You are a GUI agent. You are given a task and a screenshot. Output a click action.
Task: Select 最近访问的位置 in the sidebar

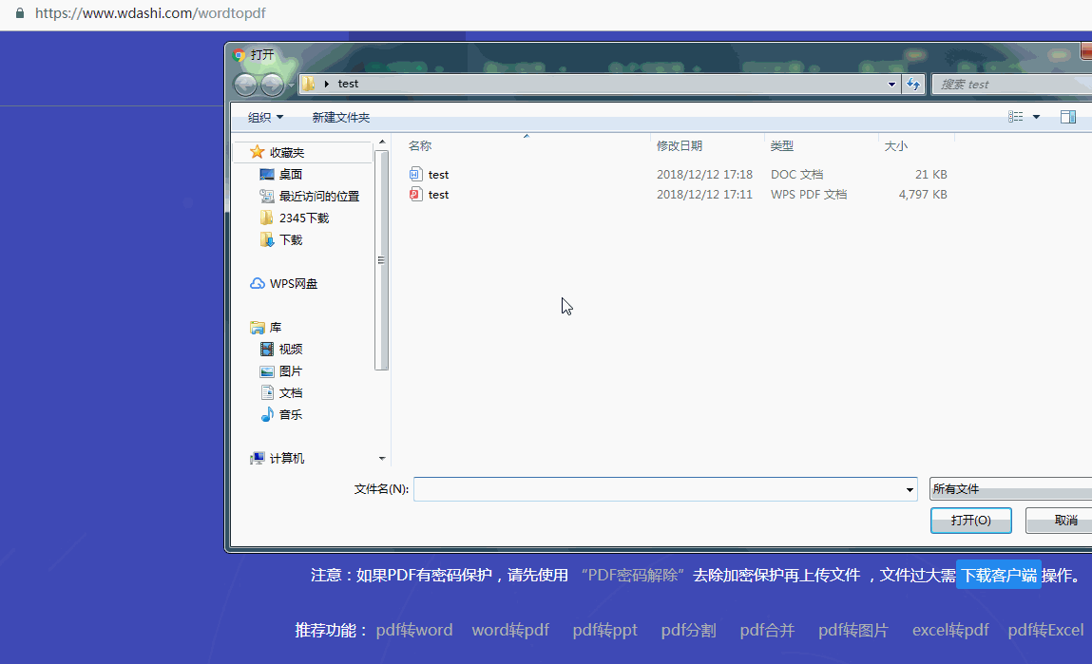319,197
